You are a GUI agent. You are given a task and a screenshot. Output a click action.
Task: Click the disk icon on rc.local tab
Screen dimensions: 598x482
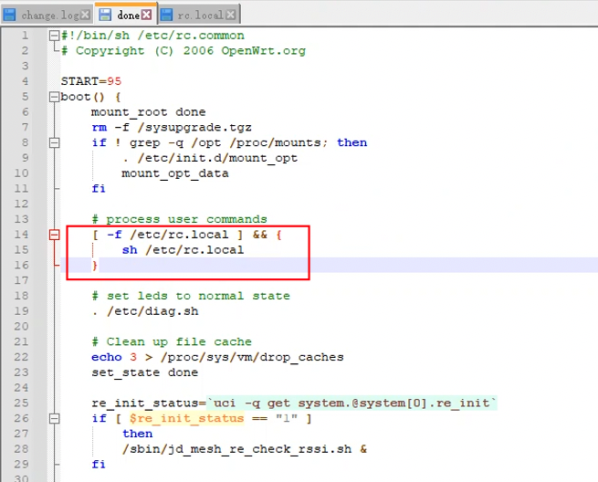pos(168,15)
